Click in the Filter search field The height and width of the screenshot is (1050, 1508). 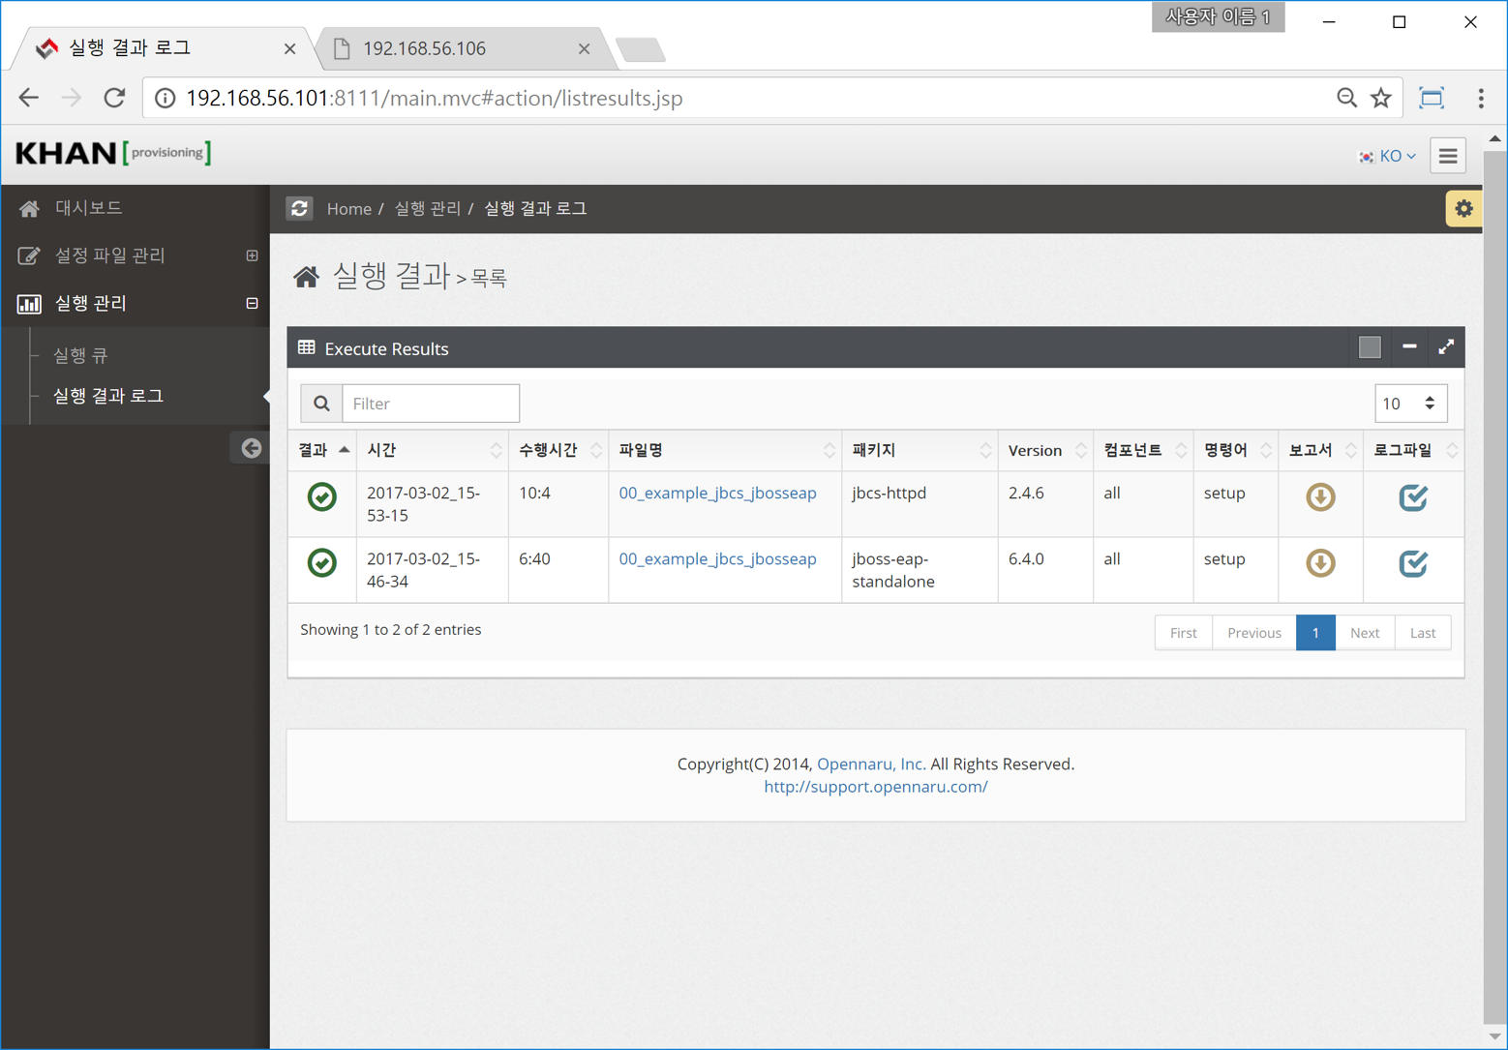430,404
